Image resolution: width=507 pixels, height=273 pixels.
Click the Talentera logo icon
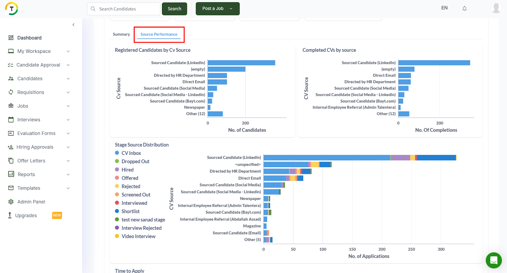[x=12, y=9]
